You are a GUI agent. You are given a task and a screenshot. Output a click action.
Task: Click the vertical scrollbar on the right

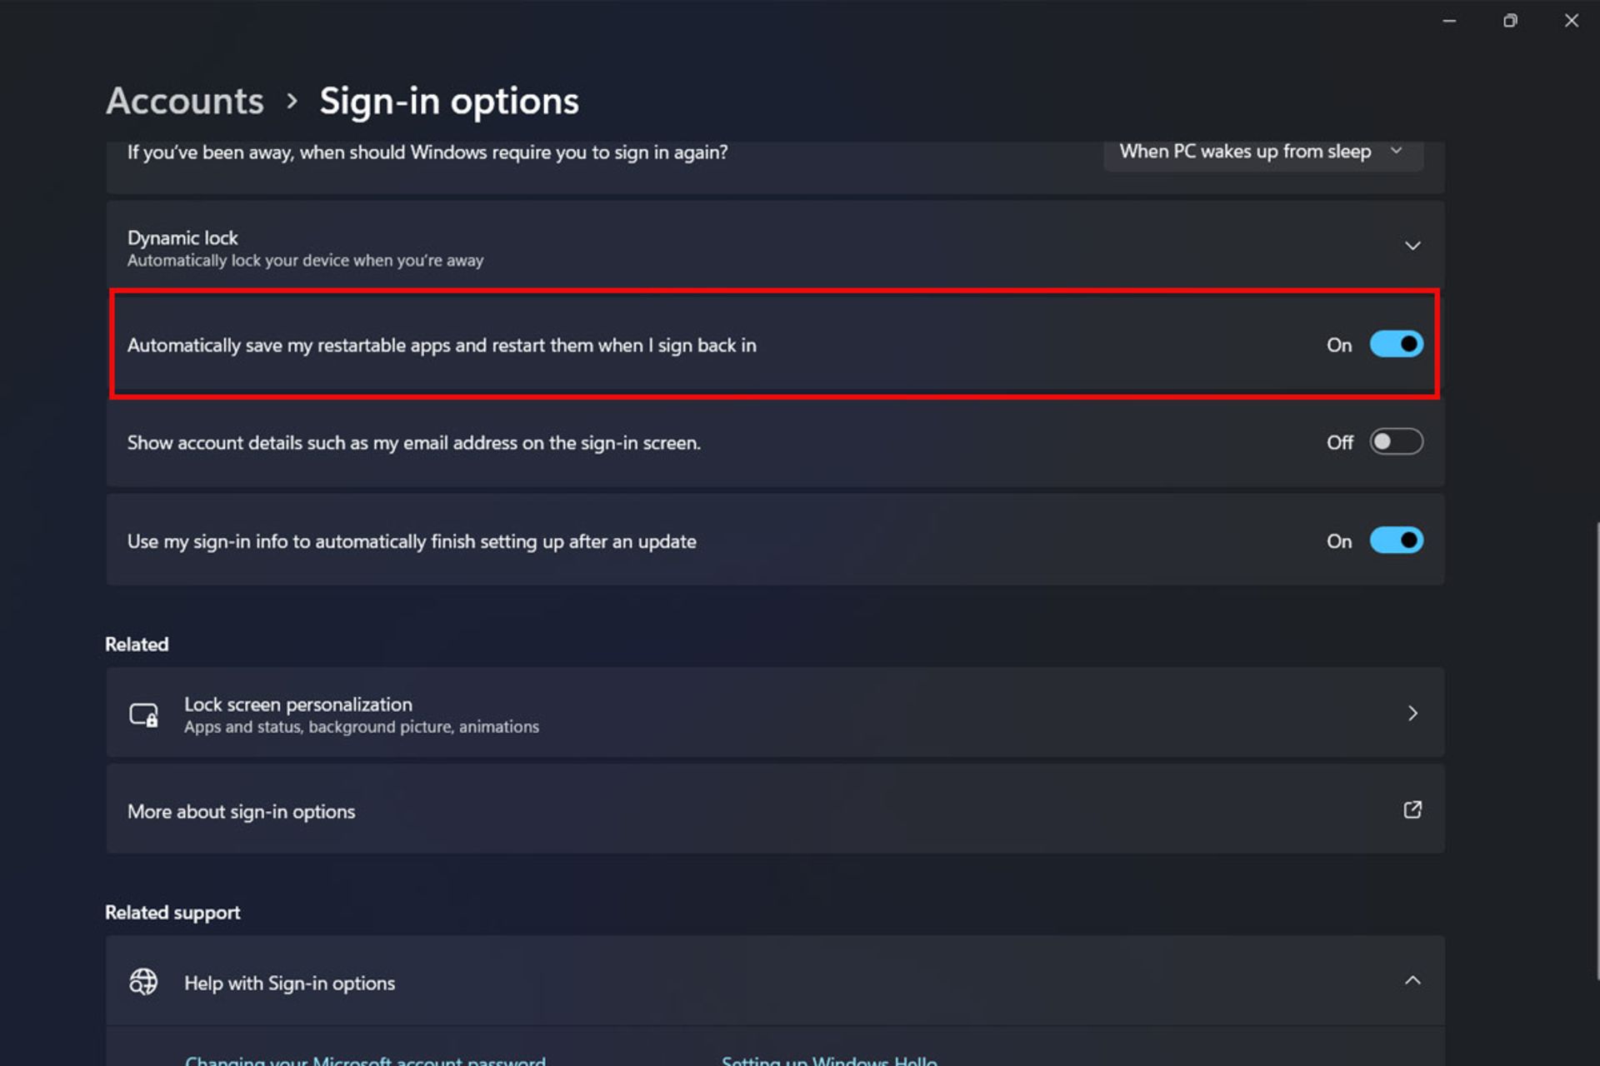pos(1597,750)
